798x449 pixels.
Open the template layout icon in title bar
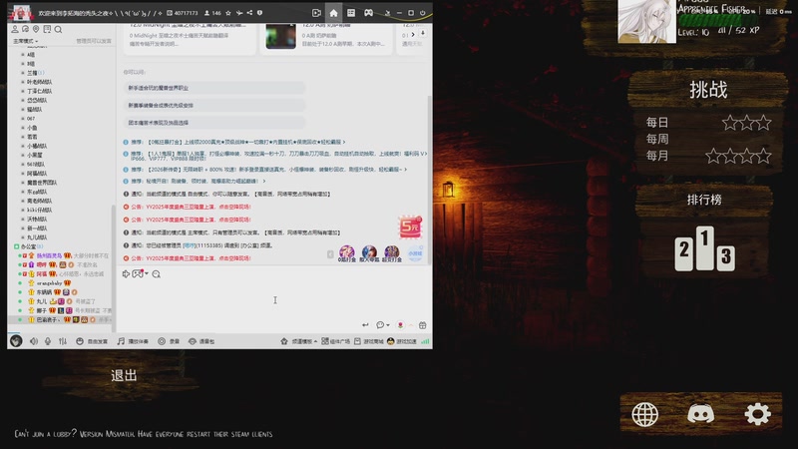tap(351, 13)
